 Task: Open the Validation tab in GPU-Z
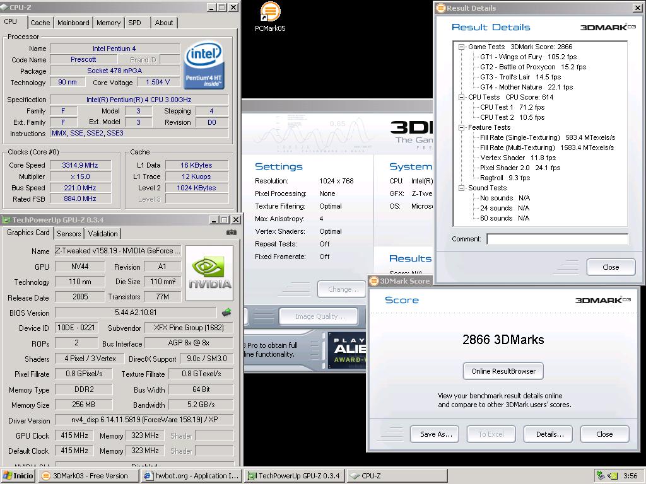[x=103, y=234]
